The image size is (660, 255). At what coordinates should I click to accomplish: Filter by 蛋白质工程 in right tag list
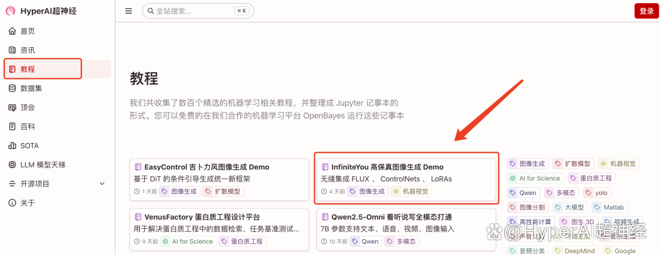point(592,179)
